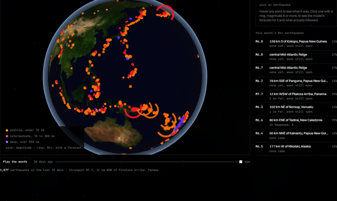The height and width of the screenshot is (201, 337).
Task: Open M6.2 79 km SSE of Panguna entry
Action: (x=296, y=83)
